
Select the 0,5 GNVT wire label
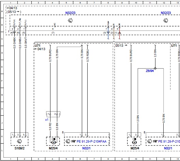pyautogui.click(x=26, y=43)
